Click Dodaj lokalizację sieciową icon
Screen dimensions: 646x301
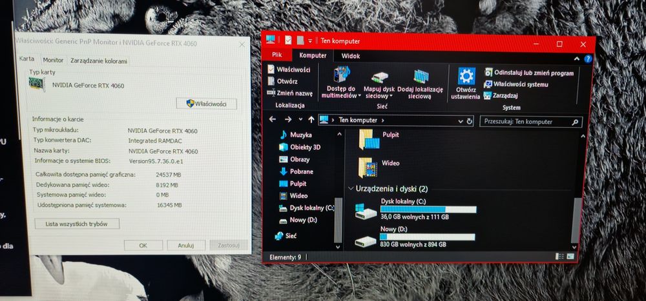point(421,76)
